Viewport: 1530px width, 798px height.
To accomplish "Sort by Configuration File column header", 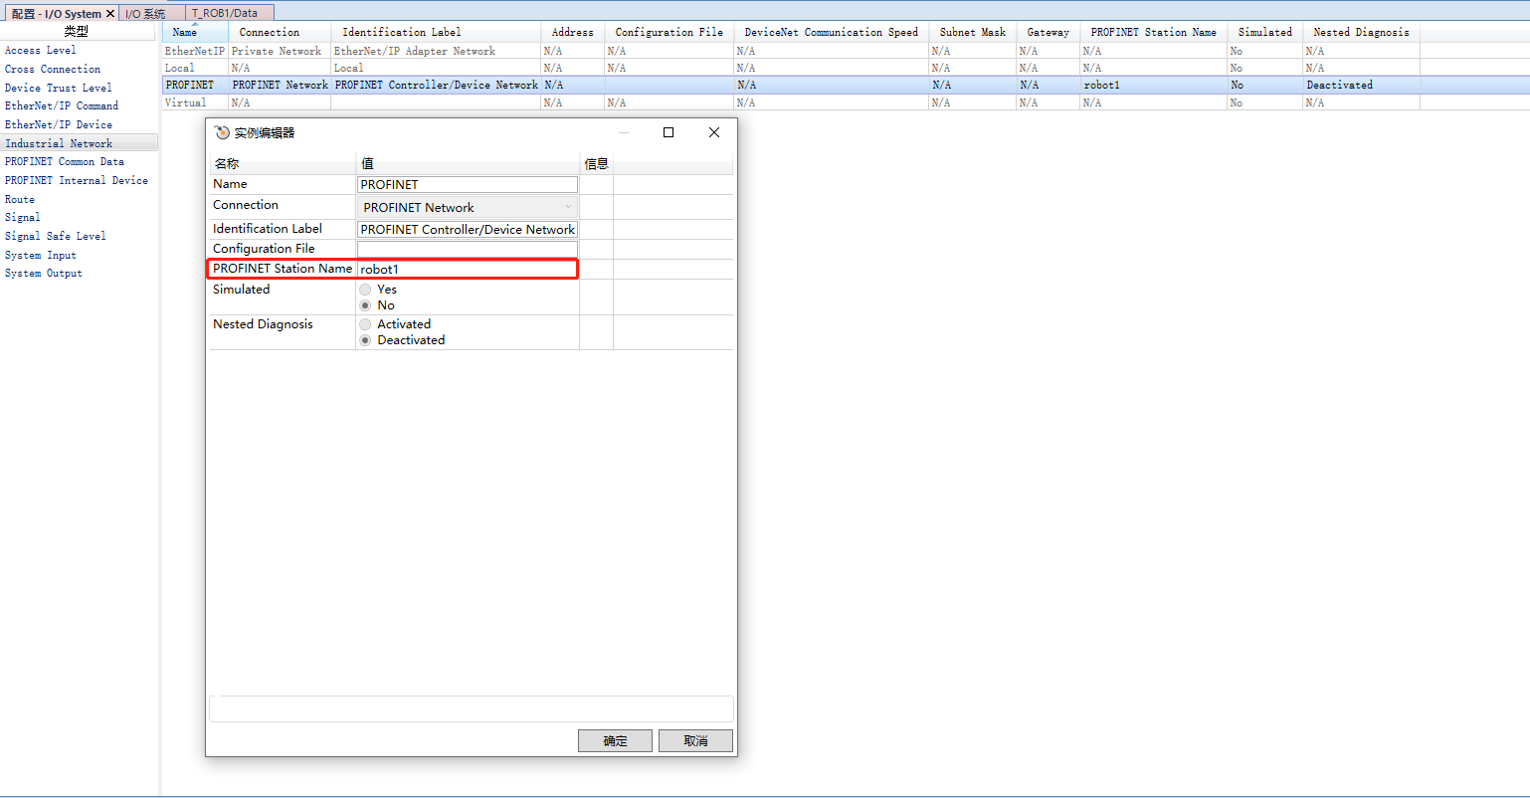I will pyautogui.click(x=669, y=32).
